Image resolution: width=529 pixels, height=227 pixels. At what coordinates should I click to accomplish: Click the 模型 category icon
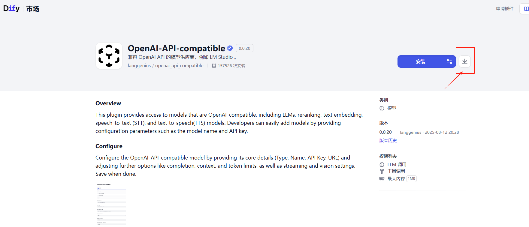coord(382,108)
